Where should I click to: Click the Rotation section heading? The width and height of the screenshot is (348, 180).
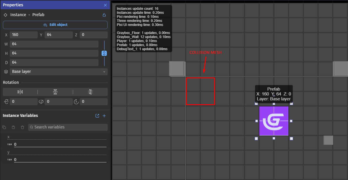(11, 82)
